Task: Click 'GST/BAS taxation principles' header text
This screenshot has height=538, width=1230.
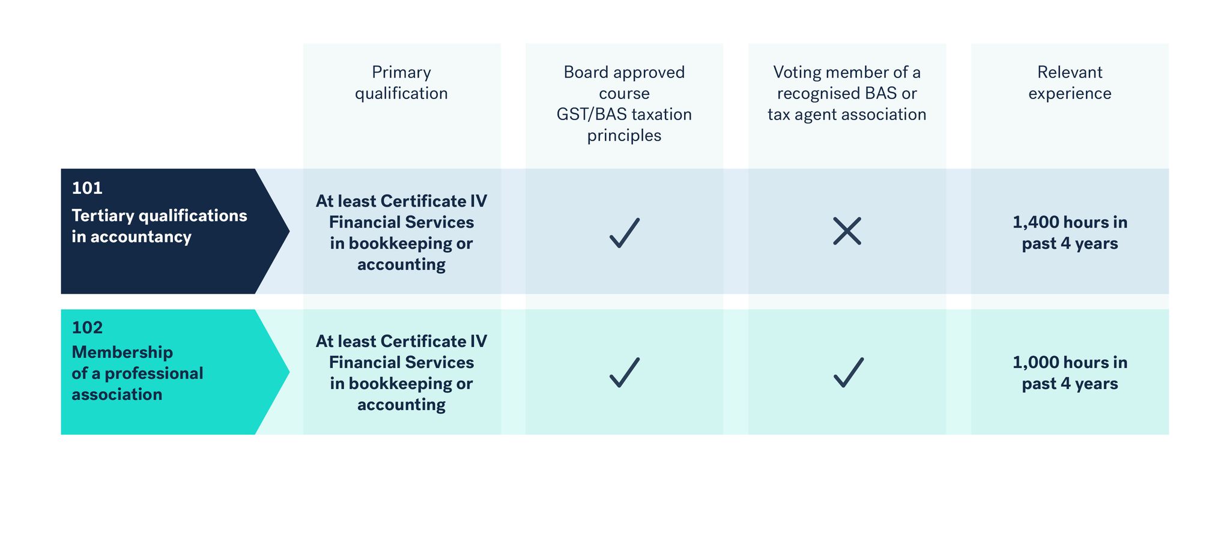Action: (x=624, y=125)
